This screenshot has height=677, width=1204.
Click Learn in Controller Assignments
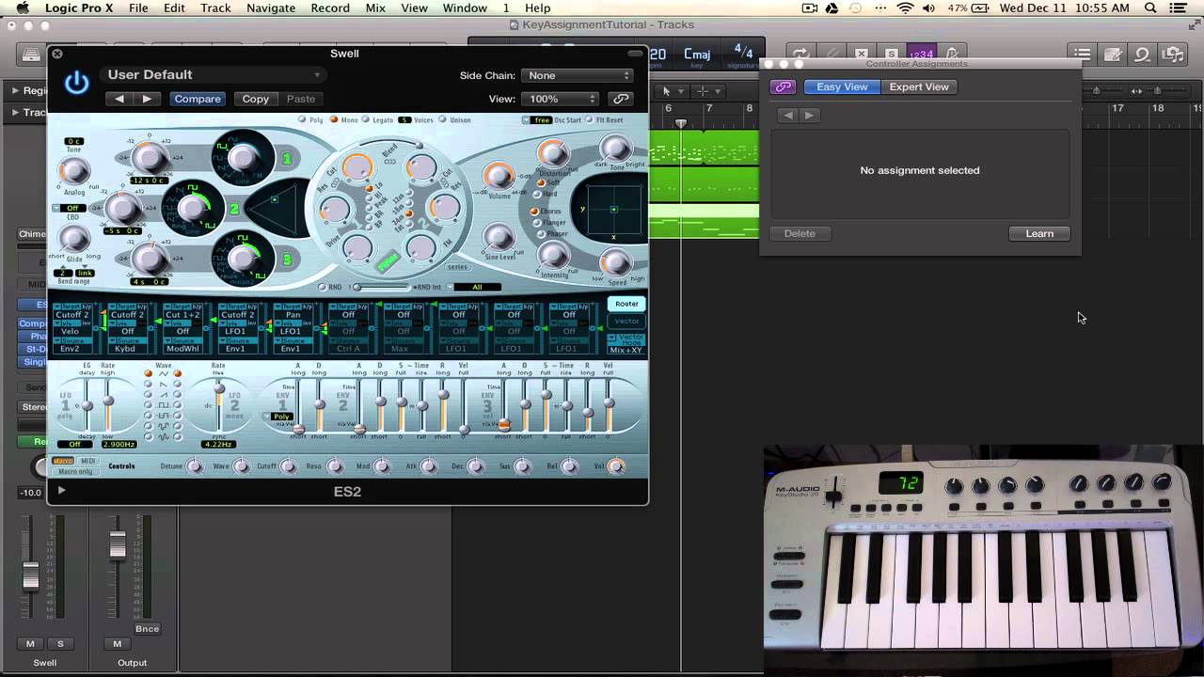(x=1039, y=233)
